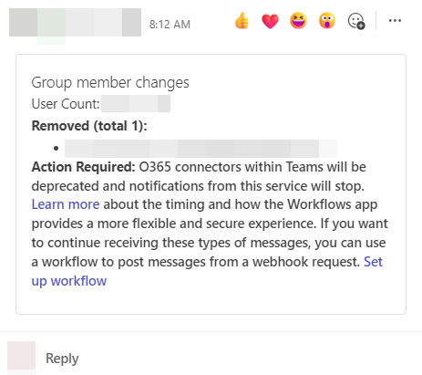React with the thumbs up emoji
This screenshot has width=422, height=375.
242,21
